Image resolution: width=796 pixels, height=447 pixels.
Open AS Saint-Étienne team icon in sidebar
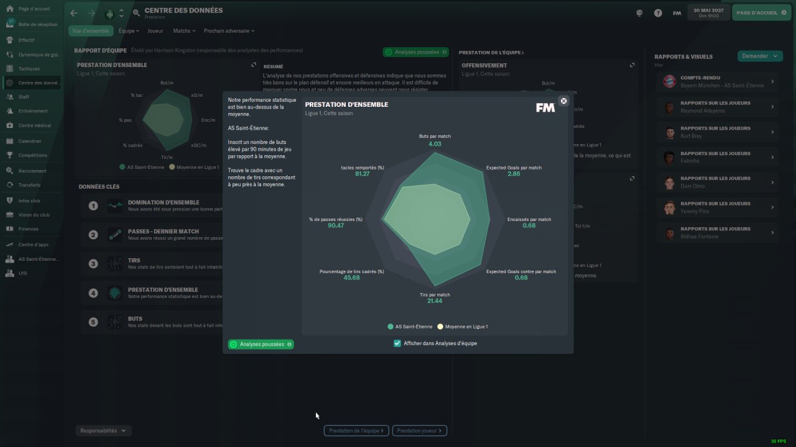pyautogui.click(x=10, y=259)
